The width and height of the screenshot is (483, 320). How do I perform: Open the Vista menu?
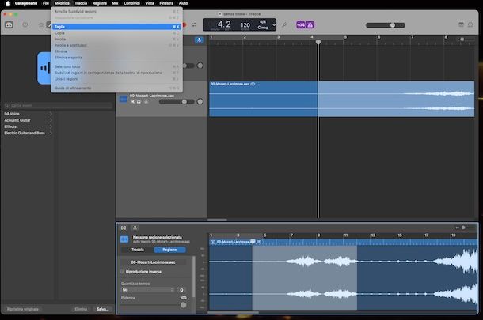tap(150, 3)
